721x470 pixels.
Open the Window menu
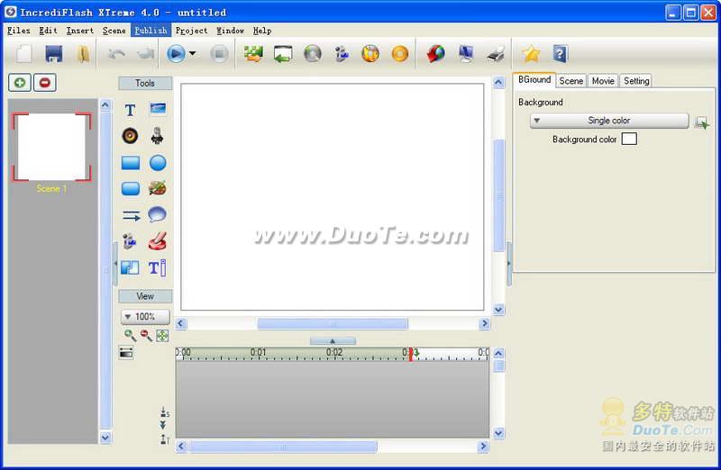230,31
